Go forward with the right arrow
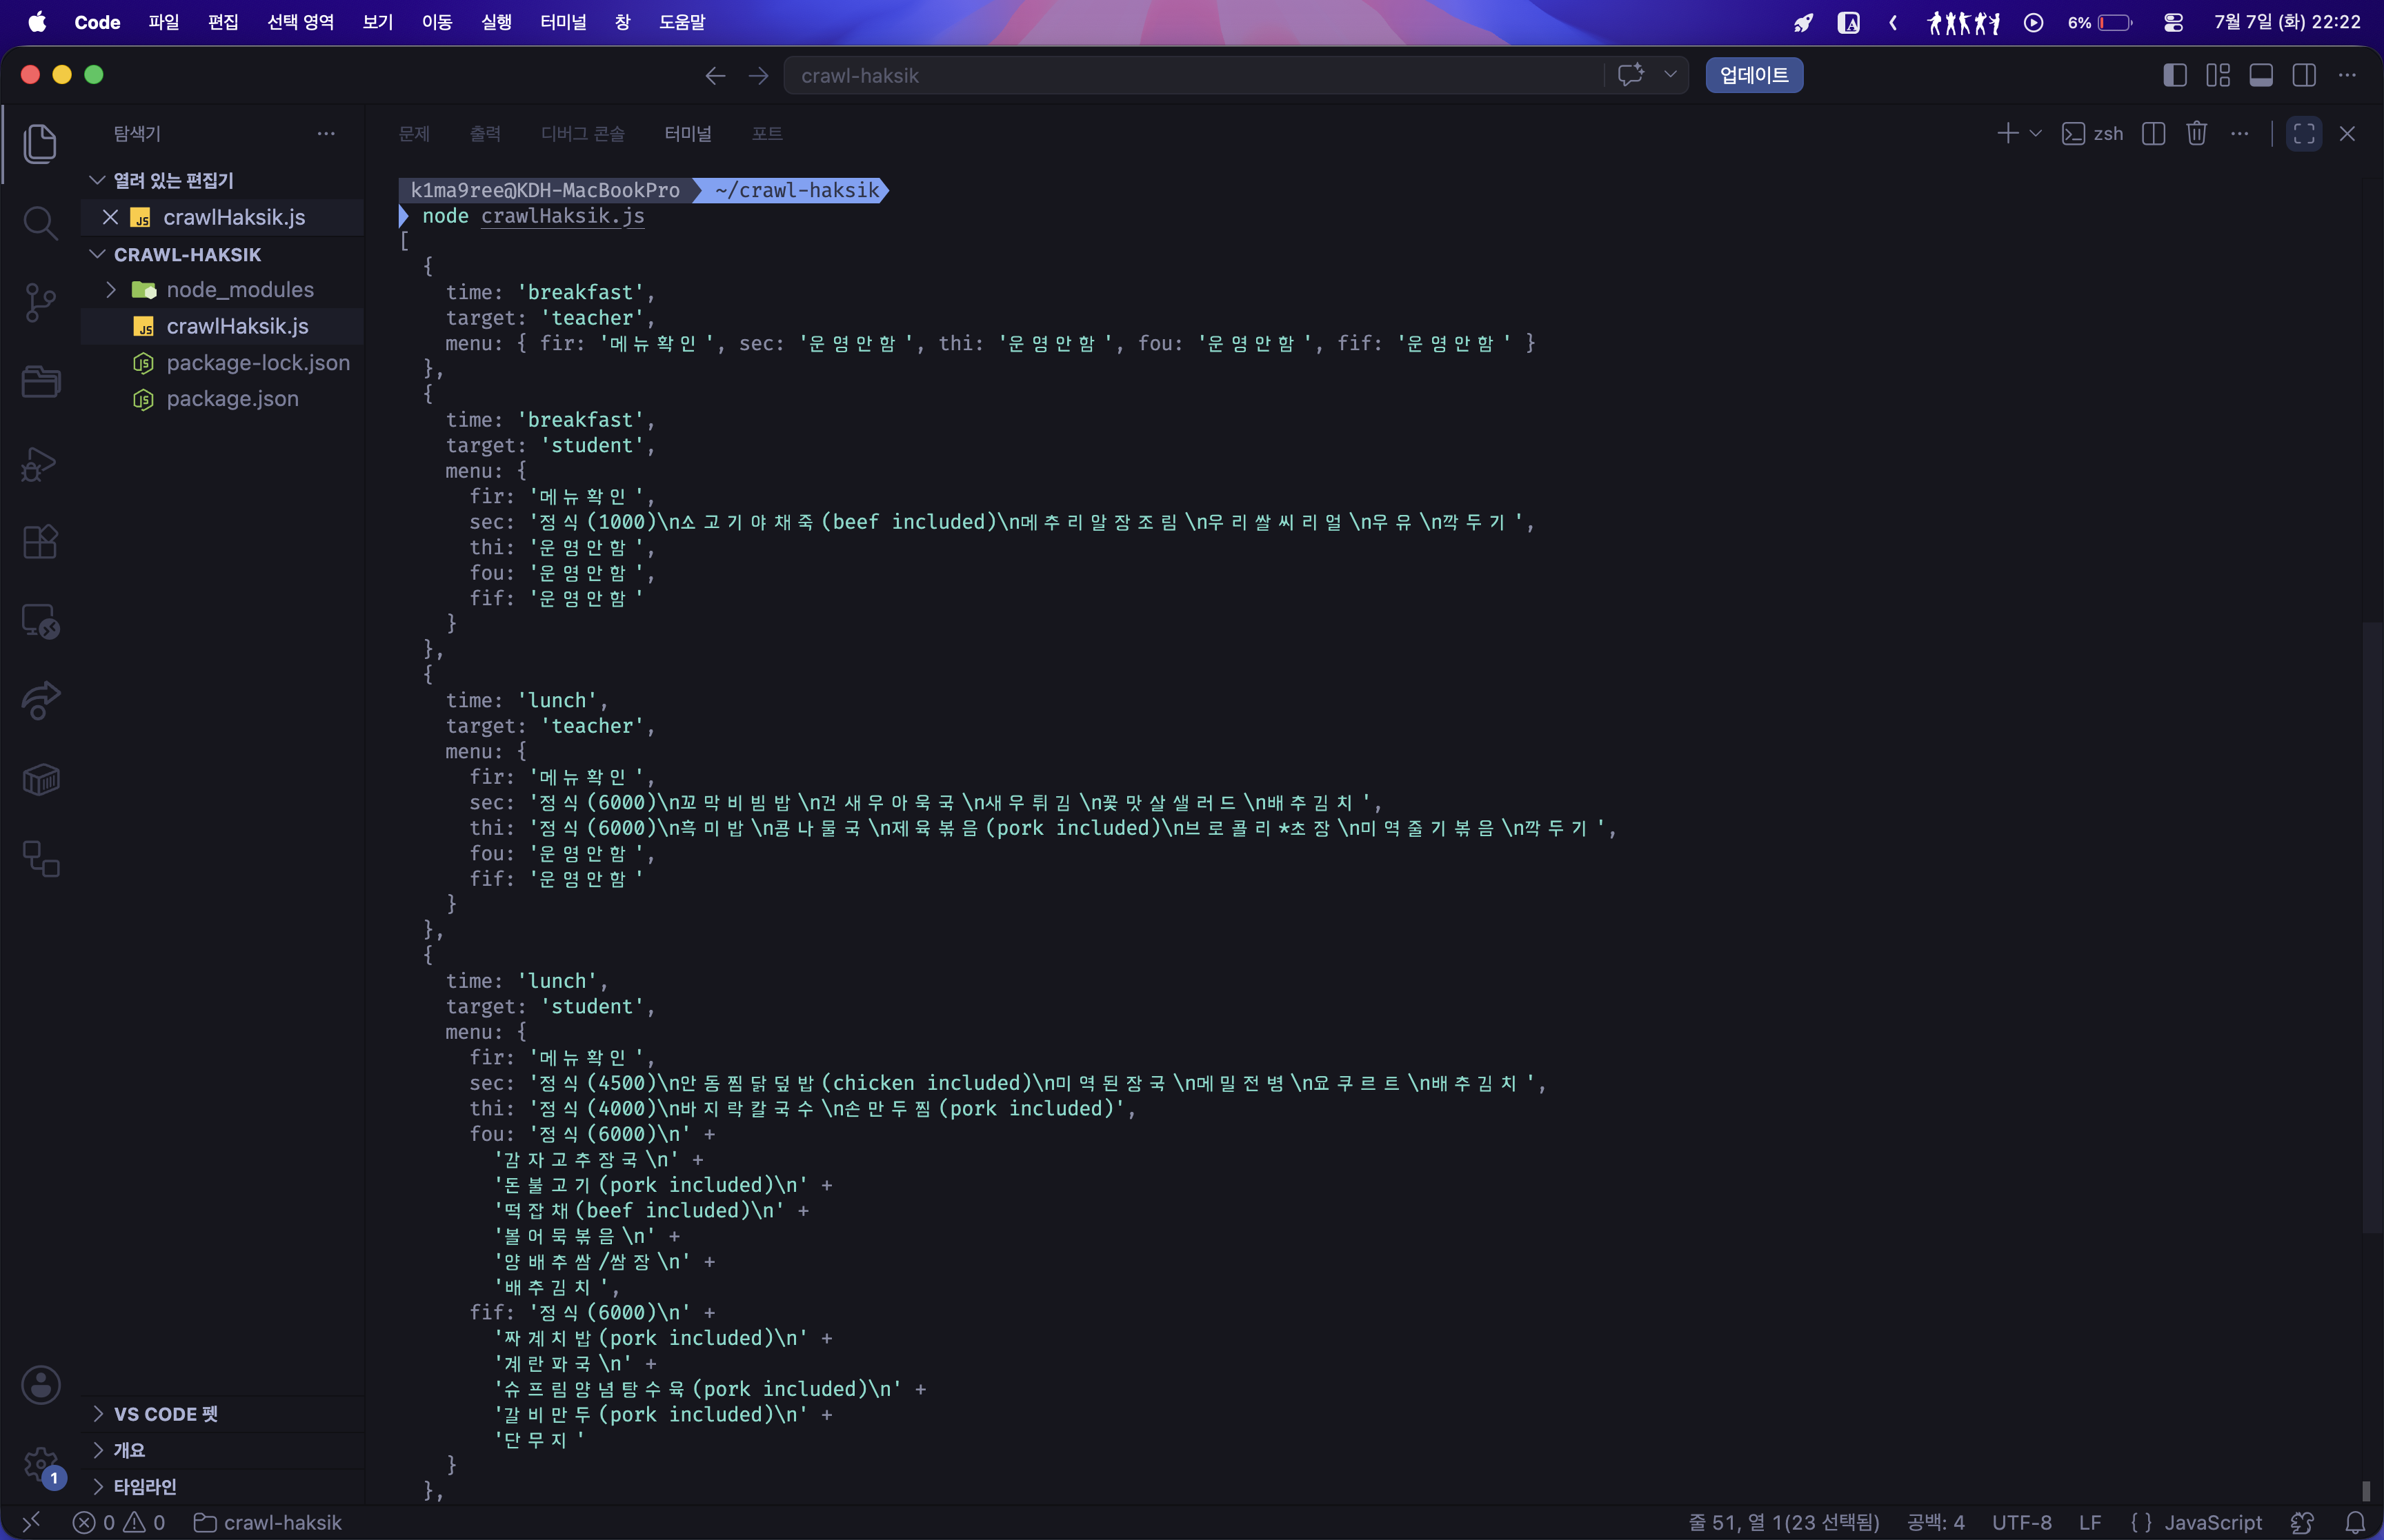Screen dimensions: 2384x1540 coord(758,76)
